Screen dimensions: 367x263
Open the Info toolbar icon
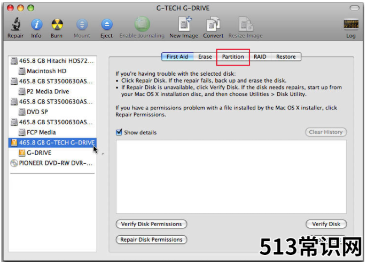pyautogui.click(x=36, y=25)
